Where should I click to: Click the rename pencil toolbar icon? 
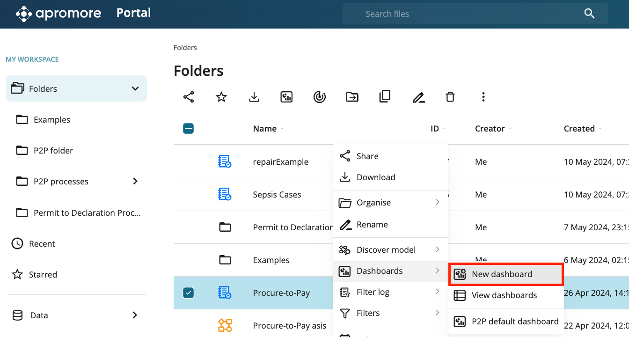coord(418,97)
